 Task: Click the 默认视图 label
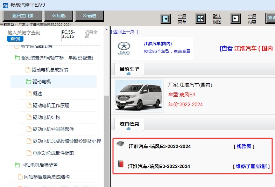217,19
